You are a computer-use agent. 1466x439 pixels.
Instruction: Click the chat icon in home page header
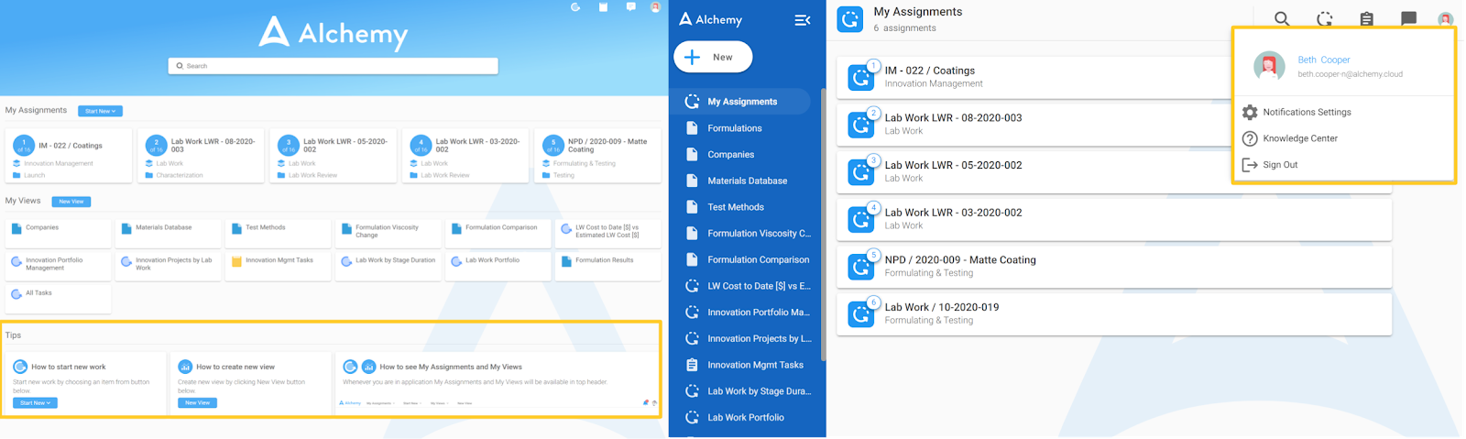pos(630,6)
